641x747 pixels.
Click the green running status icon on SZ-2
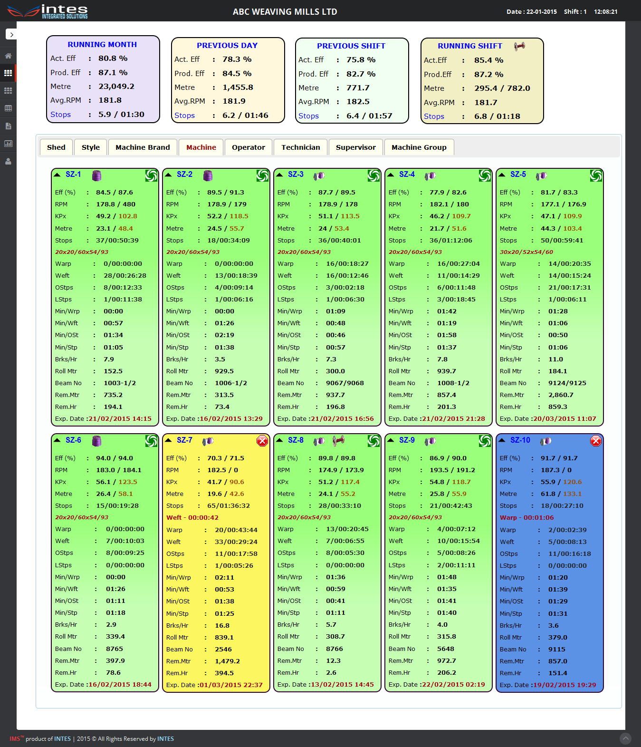point(262,175)
